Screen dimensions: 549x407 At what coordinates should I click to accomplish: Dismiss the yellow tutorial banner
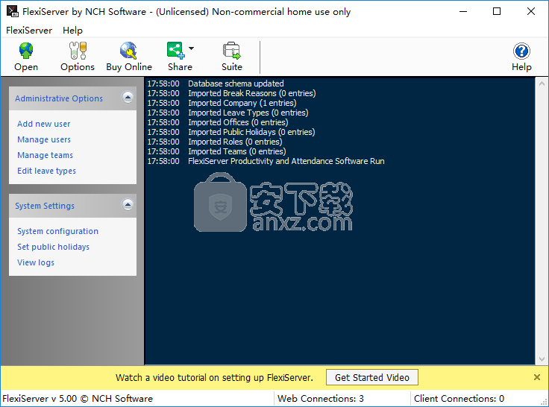[537, 377]
